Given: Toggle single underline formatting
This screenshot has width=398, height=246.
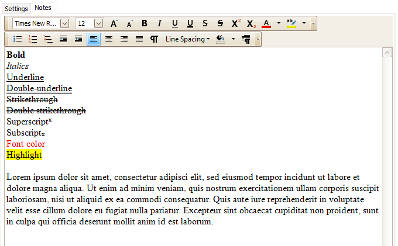Looking at the screenshot, I should tap(174, 23).
